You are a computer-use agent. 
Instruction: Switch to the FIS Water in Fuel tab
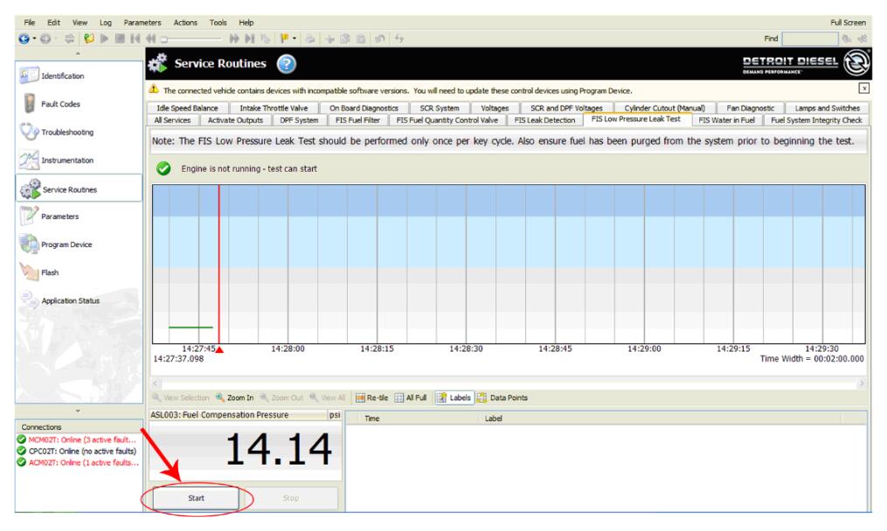tap(726, 120)
